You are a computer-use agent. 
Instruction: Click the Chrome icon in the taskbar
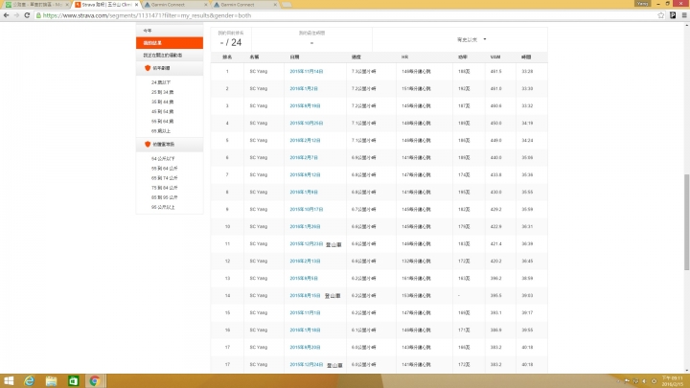[94, 381]
